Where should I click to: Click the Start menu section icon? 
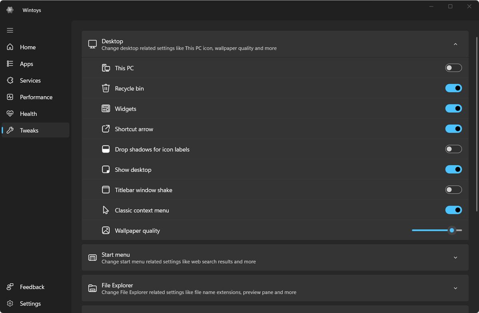coord(93,258)
